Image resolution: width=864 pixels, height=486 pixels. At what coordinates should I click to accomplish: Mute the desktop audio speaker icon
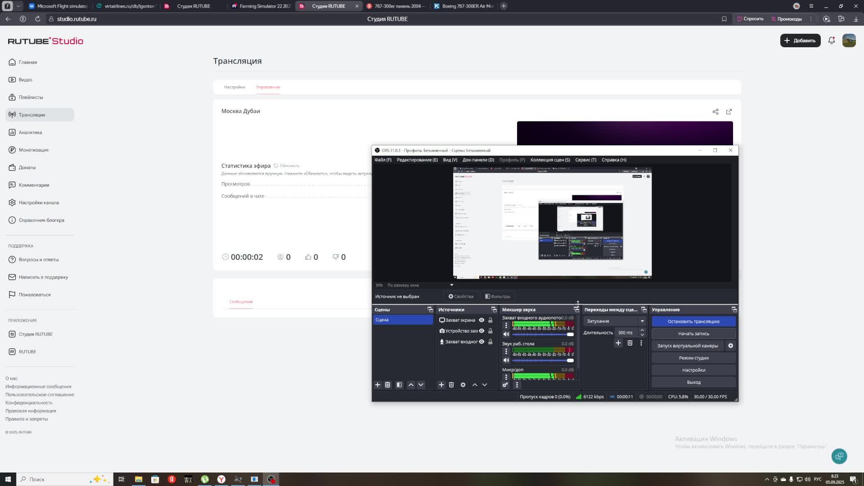[x=506, y=360]
